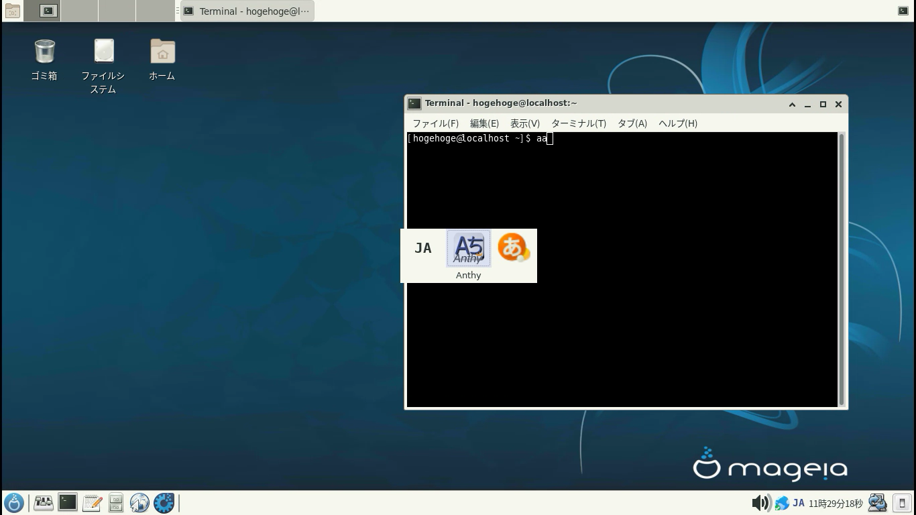Open the Mageia update applet icon
Image resolution: width=916 pixels, height=515 pixels.
pos(877,502)
